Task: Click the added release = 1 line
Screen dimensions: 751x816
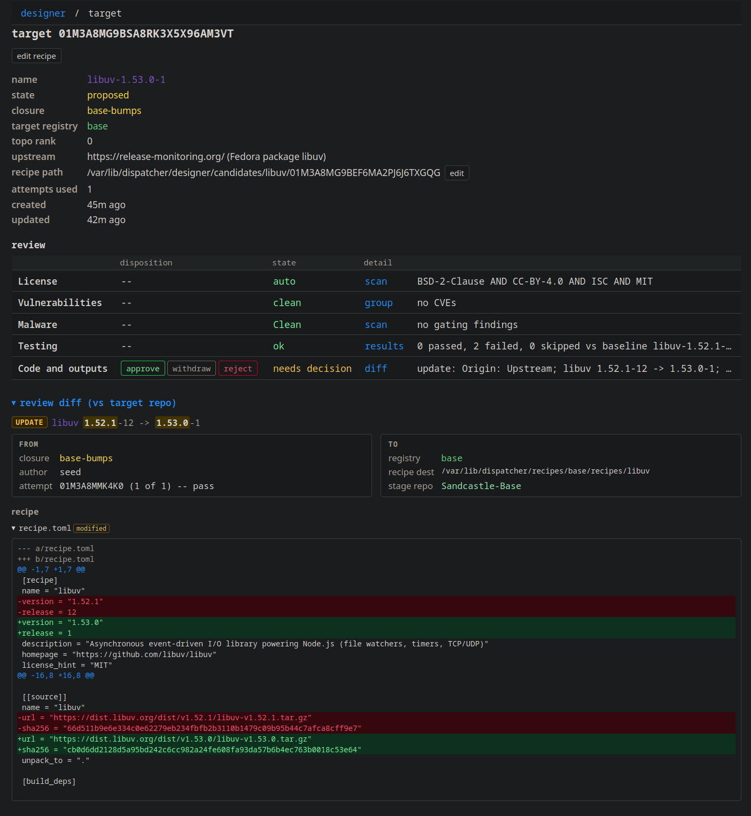Action: point(376,634)
